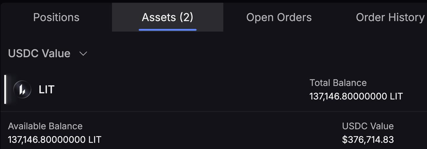Click the divider line below the LIT row
This screenshot has height=149, width=427.
click(x=213, y=111)
